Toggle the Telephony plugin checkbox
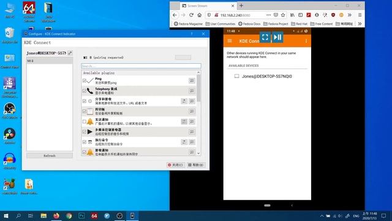This screenshot has height=221, width=392. (x=85, y=91)
